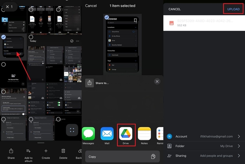Tap the UPLOAD button
The width and height of the screenshot is (245, 164).
(x=233, y=9)
